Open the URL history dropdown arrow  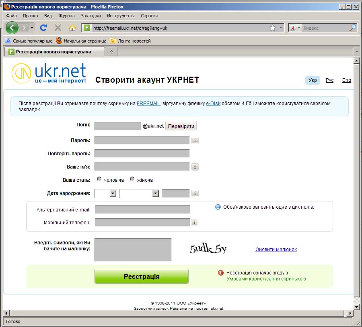(281, 28)
